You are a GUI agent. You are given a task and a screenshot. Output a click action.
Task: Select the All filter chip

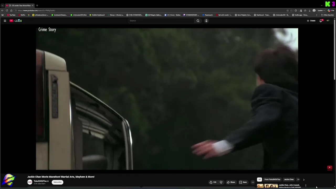pyautogui.click(x=259, y=180)
